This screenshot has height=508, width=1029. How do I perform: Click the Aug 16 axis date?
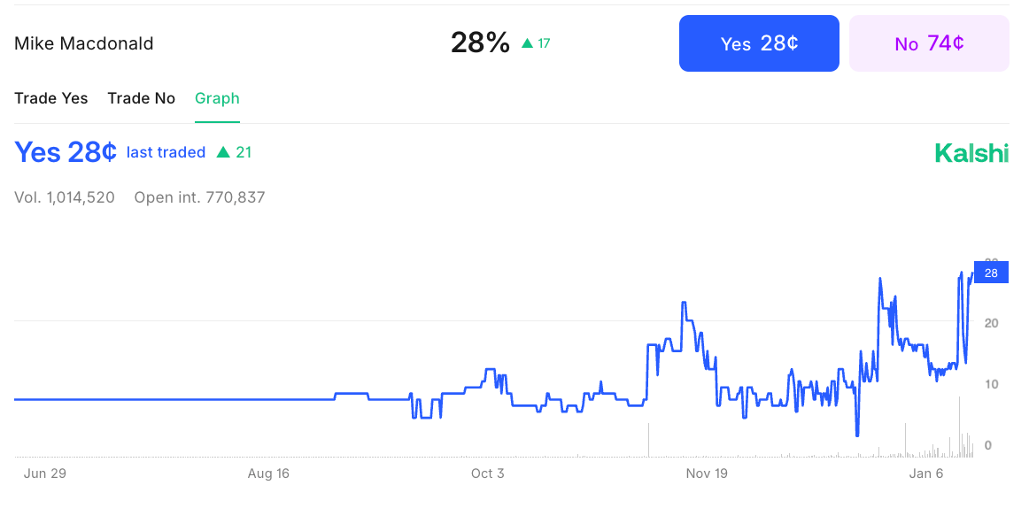click(268, 473)
